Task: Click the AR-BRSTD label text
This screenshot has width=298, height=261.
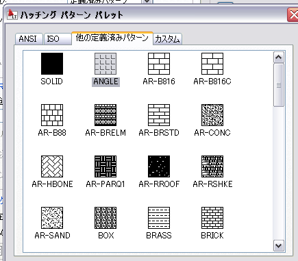Action: 159,133
